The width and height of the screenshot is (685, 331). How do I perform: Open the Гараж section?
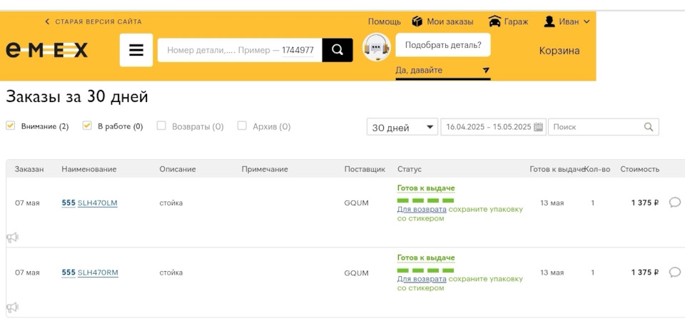point(509,21)
